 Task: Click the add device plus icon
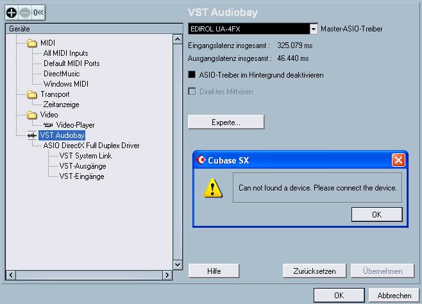[12, 12]
